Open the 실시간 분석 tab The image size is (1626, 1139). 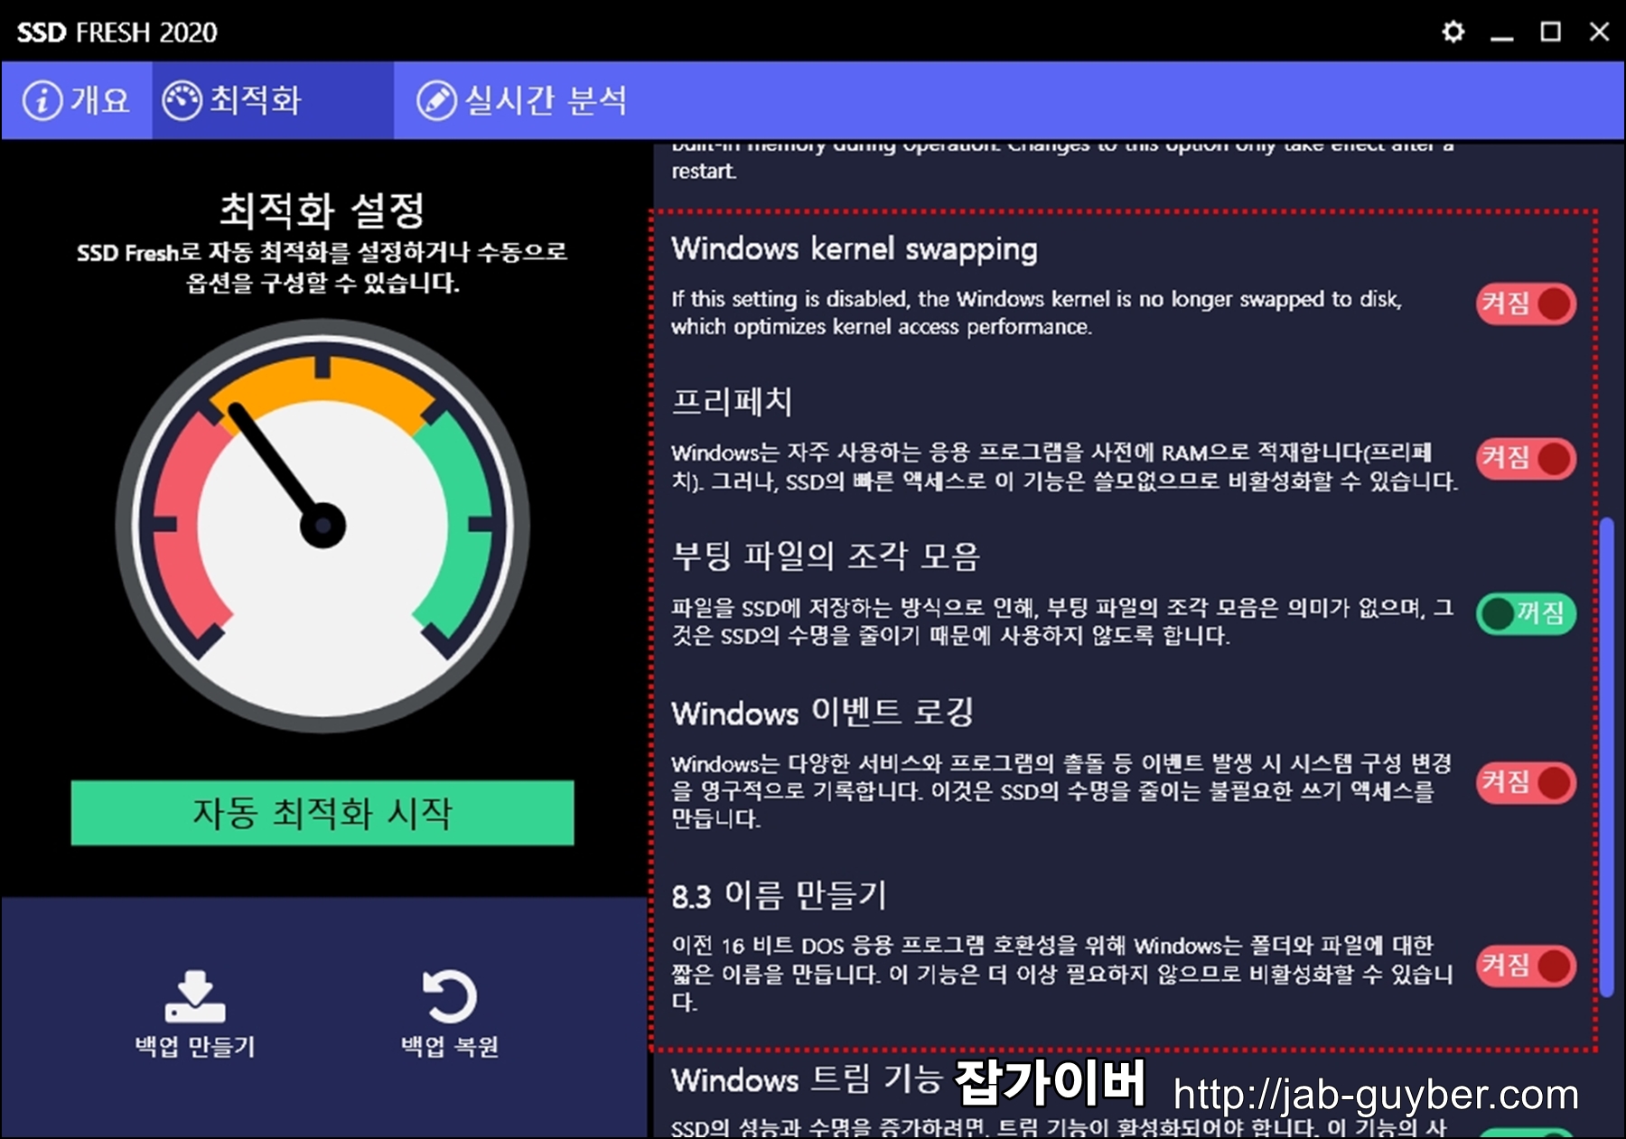522,100
